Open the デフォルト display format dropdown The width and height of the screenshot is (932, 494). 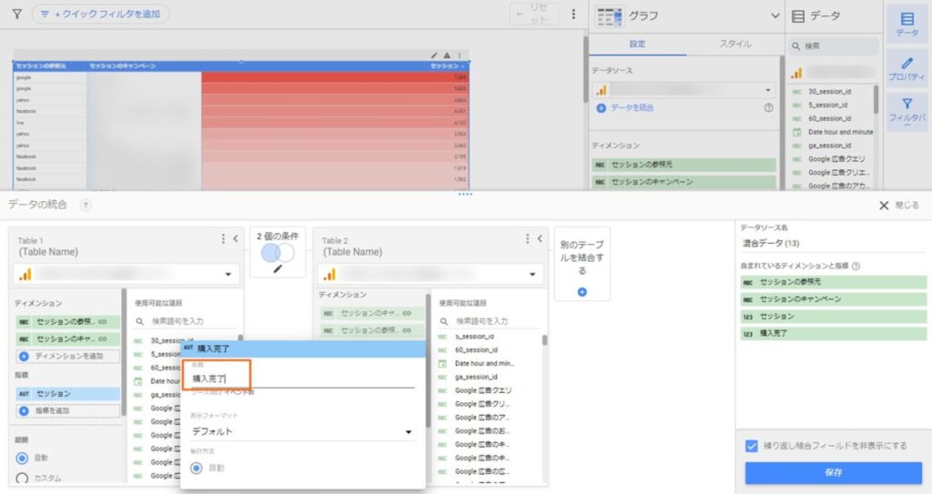point(301,431)
